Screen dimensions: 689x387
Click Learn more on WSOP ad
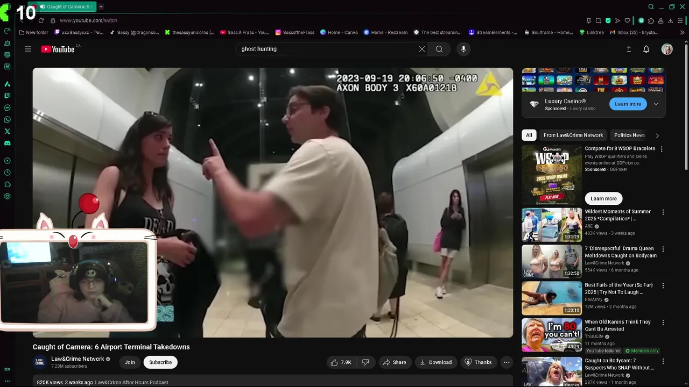tap(603, 198)
